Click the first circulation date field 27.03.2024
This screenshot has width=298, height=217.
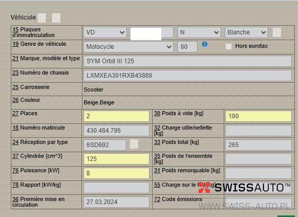(117, 202)
